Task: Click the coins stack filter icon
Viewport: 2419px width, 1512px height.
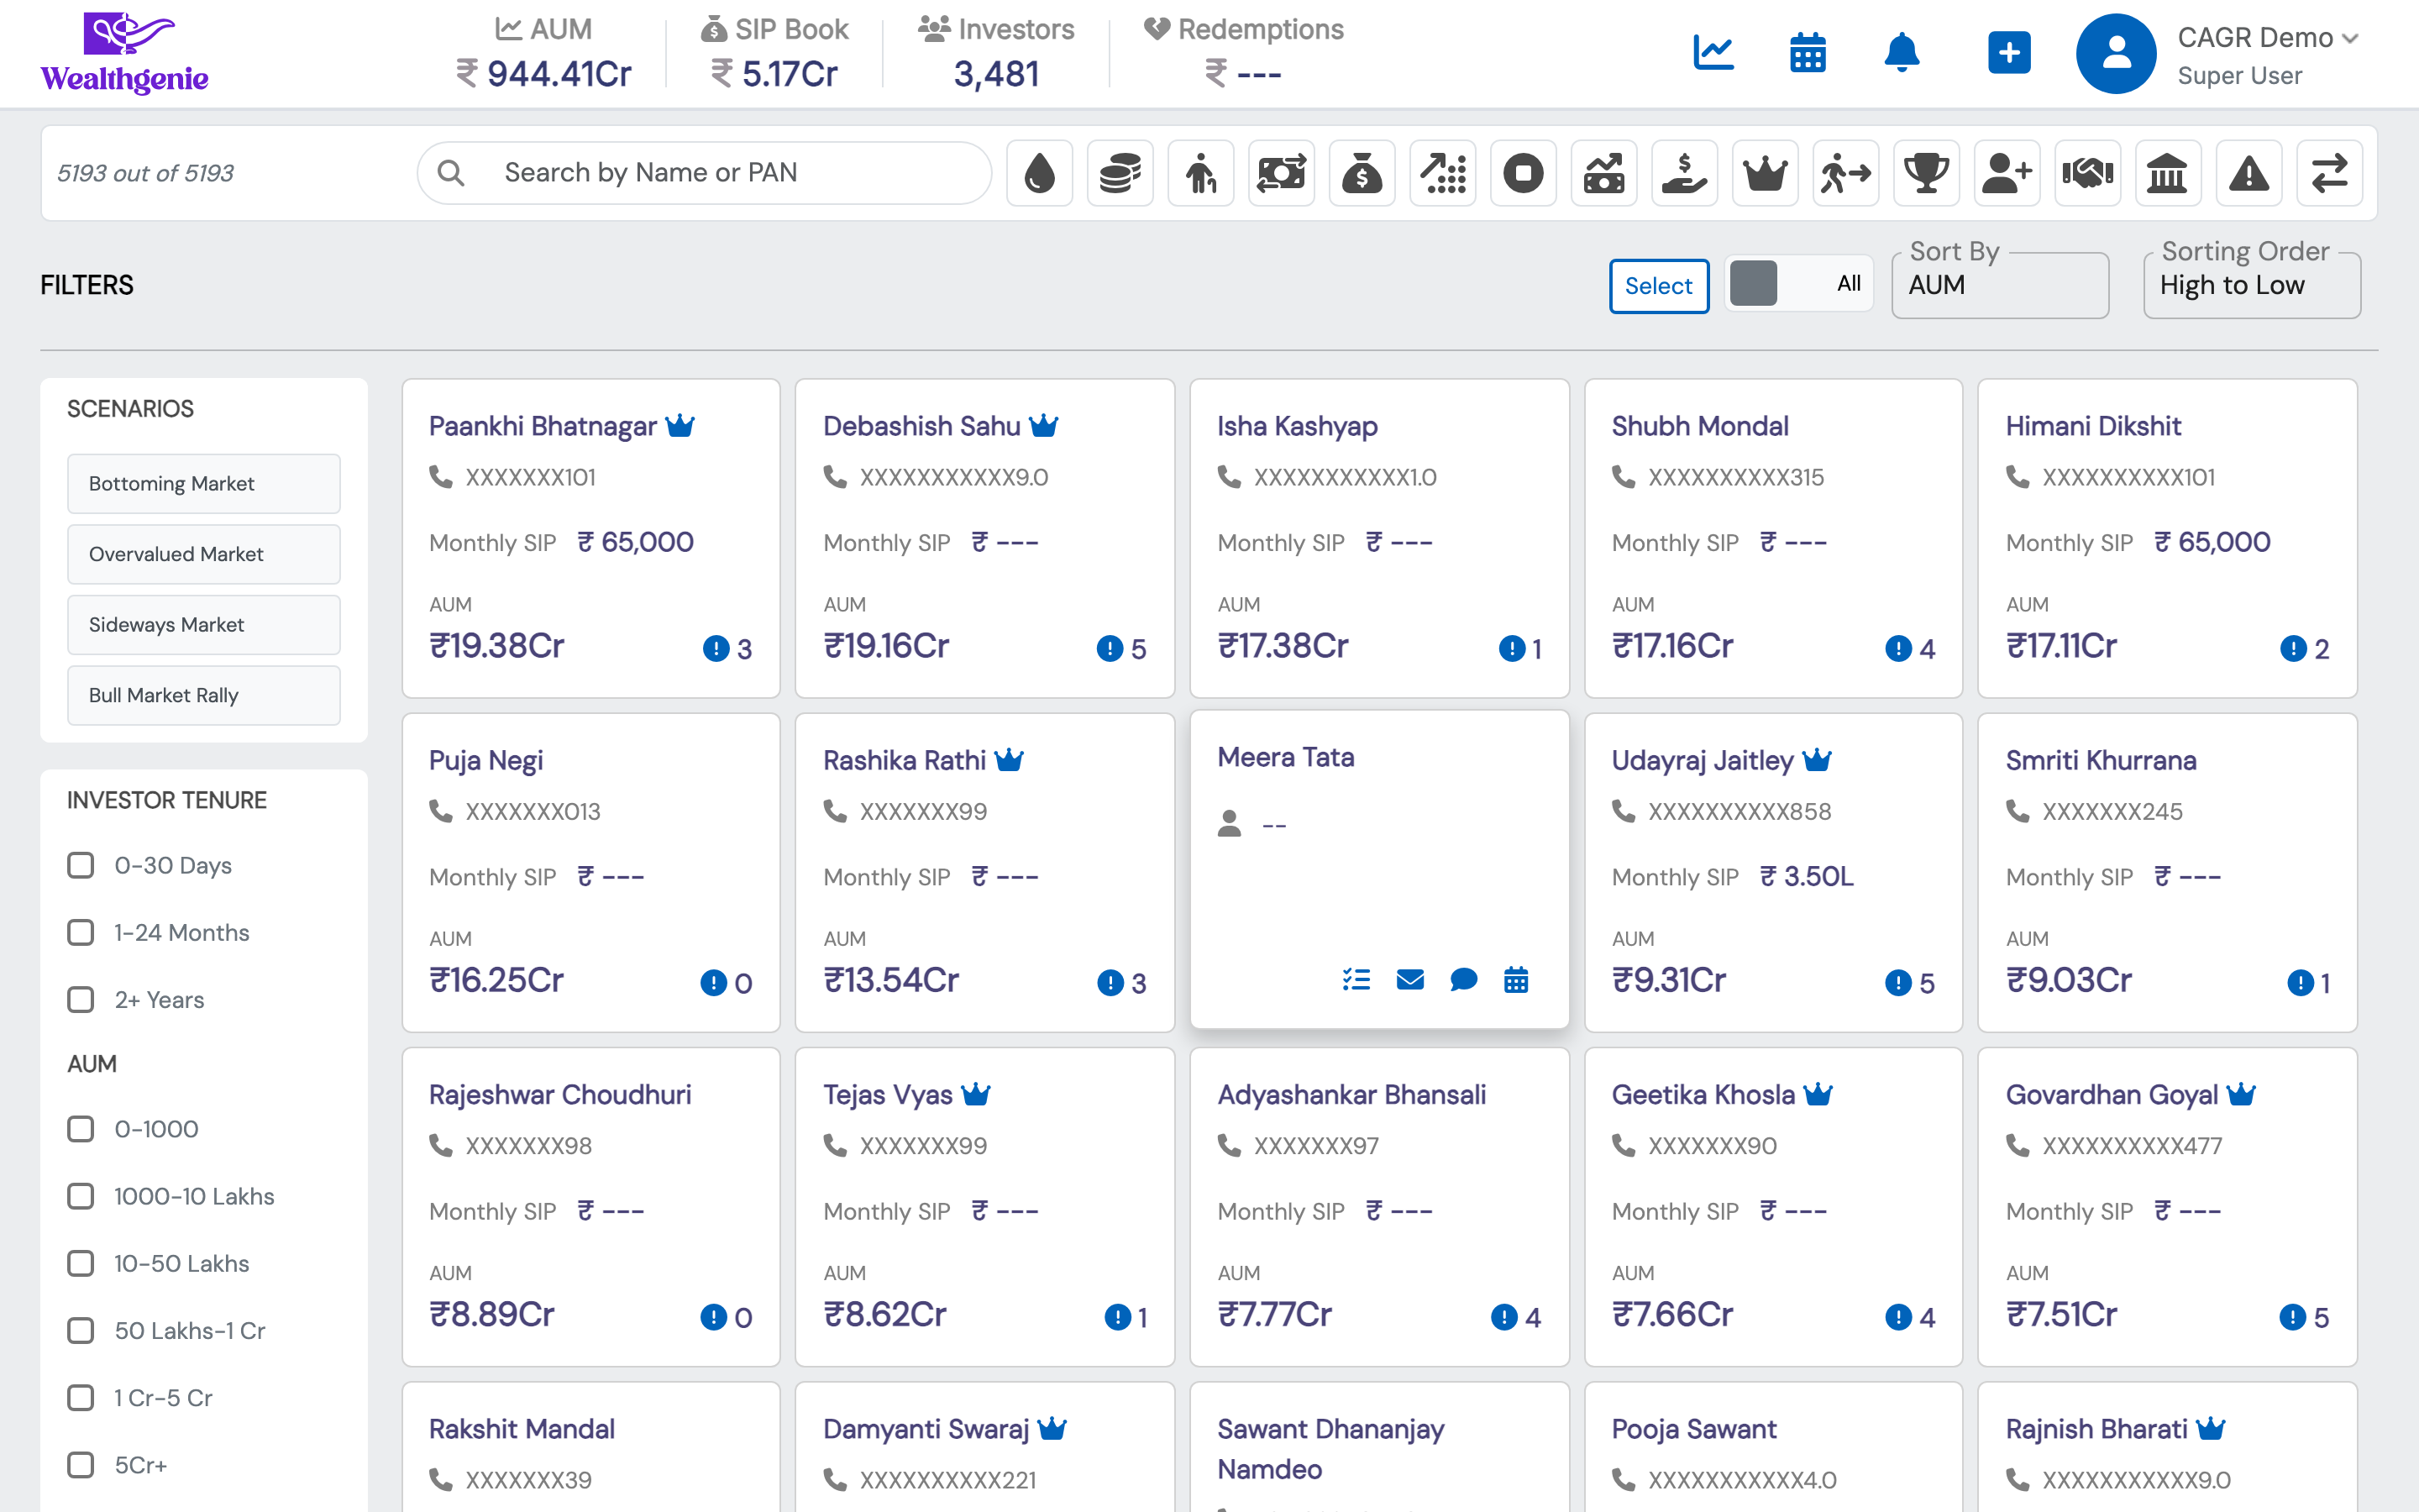Action: 1120,173
